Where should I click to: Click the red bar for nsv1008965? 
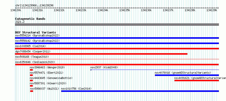pos(117,49)
